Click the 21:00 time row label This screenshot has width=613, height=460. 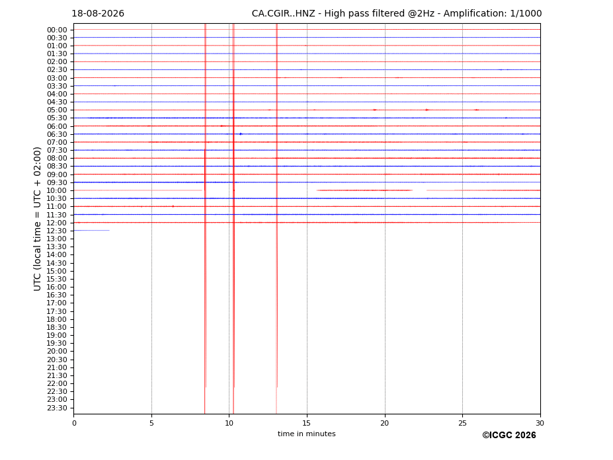point(57,367)
